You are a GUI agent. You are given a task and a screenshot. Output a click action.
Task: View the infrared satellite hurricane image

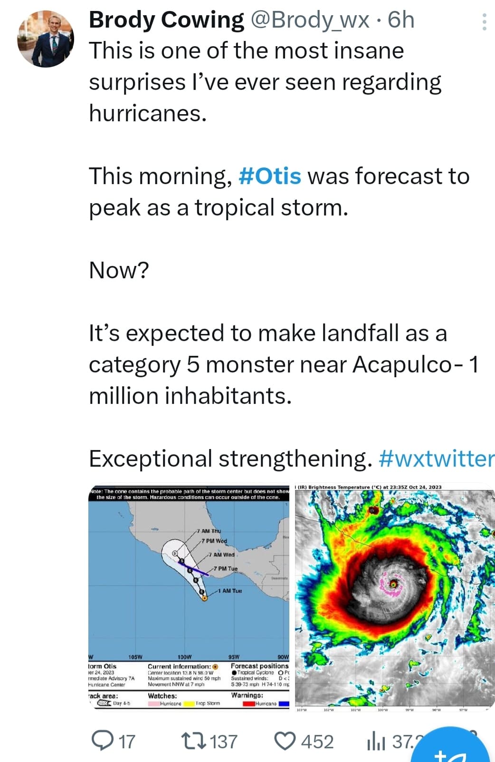click(395, 598)
